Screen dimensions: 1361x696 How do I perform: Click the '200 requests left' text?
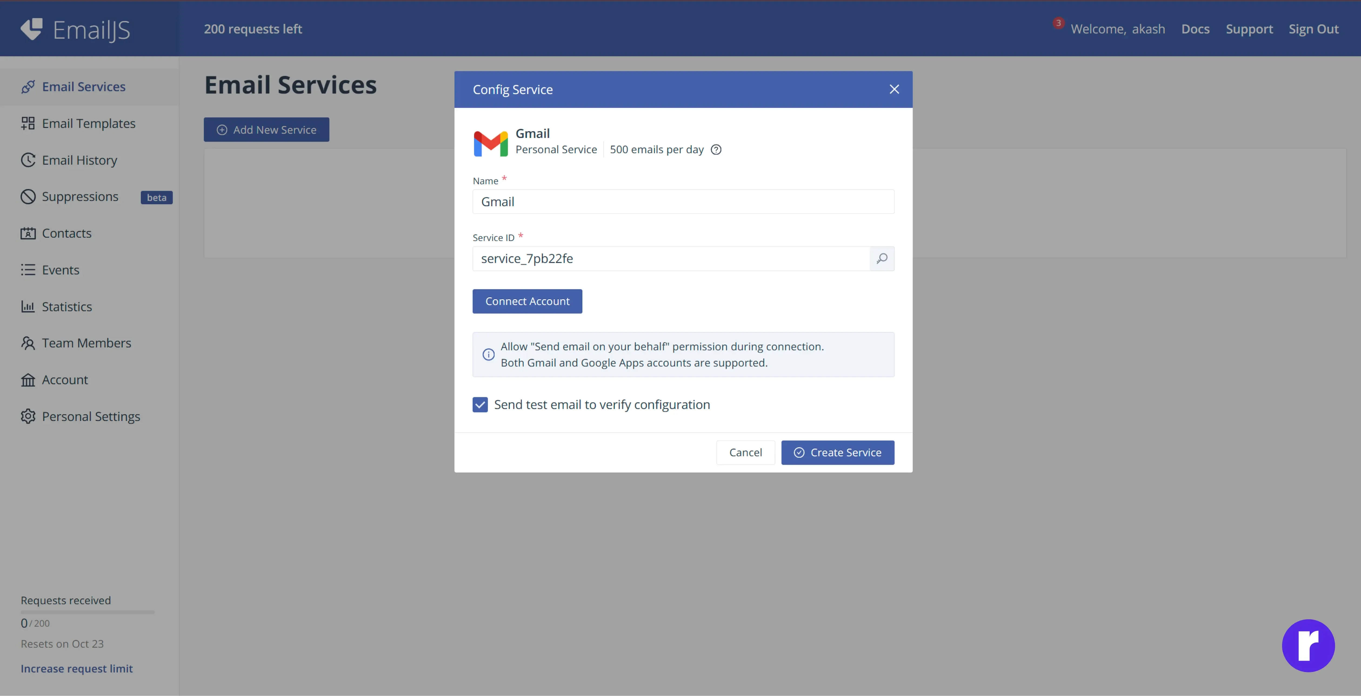click(253, 29)
